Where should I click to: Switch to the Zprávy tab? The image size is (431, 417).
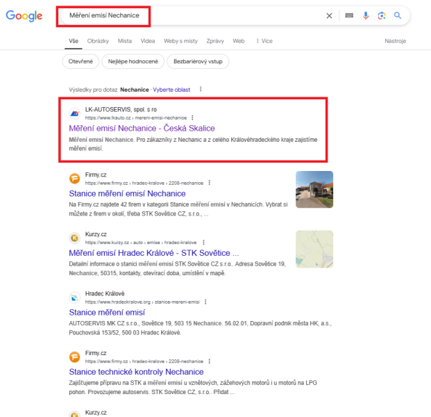tap(215, 41)
